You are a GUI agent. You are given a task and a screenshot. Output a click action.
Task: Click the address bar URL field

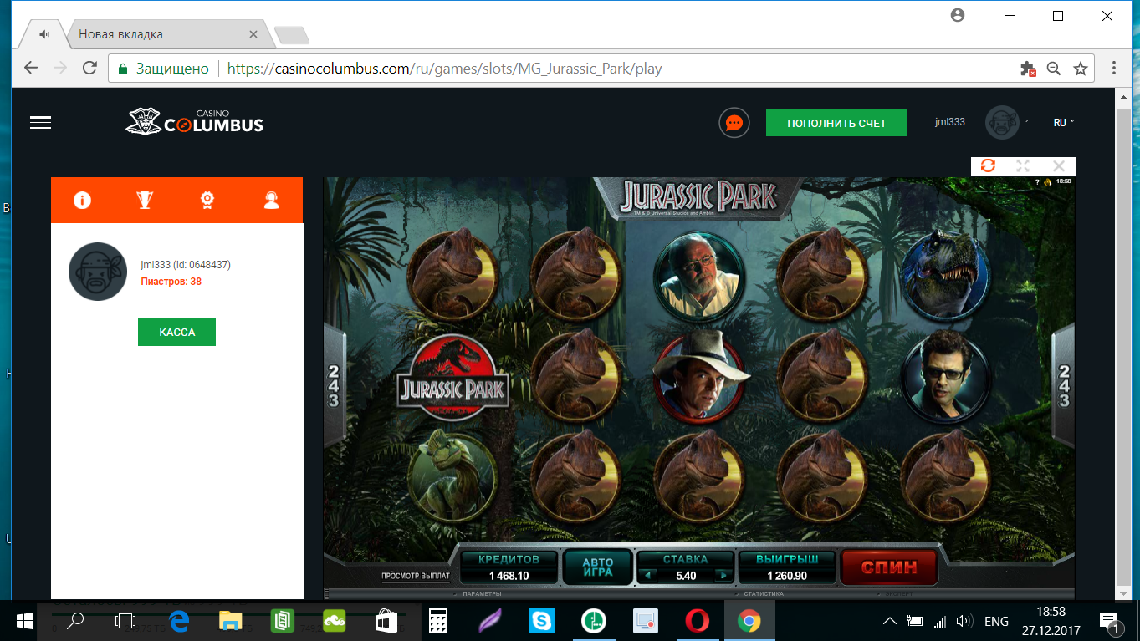[602, 69]
